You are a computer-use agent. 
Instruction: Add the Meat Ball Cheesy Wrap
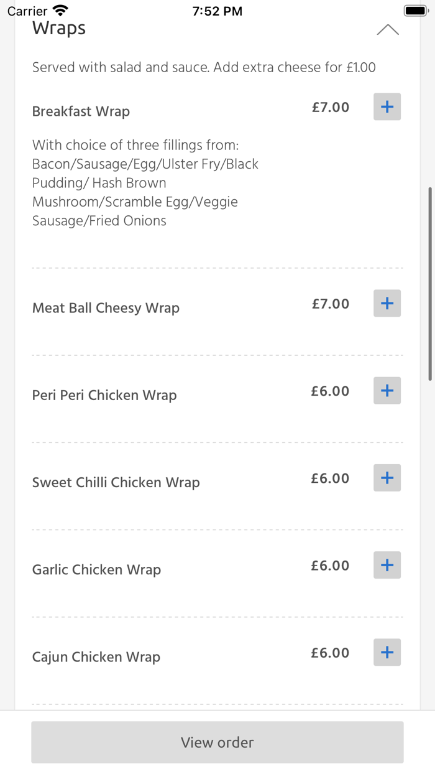point(387,303)
